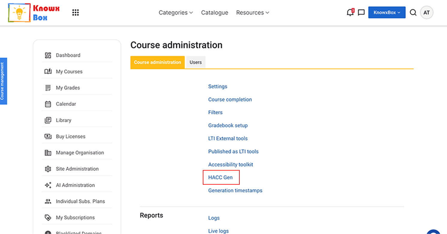447x234 pixels.
Task: Click the Site Administration gear icon
Action: (48, 169)
